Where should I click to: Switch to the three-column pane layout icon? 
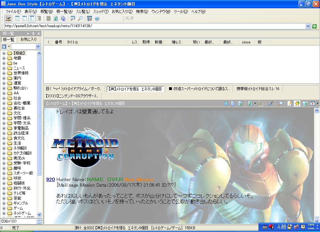(x=17, y=18)
